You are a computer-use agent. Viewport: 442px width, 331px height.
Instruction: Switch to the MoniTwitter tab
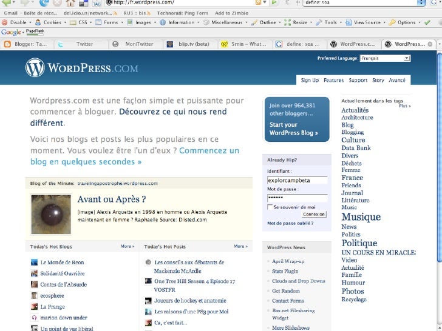pyautogui.click(x=136, y=44)
